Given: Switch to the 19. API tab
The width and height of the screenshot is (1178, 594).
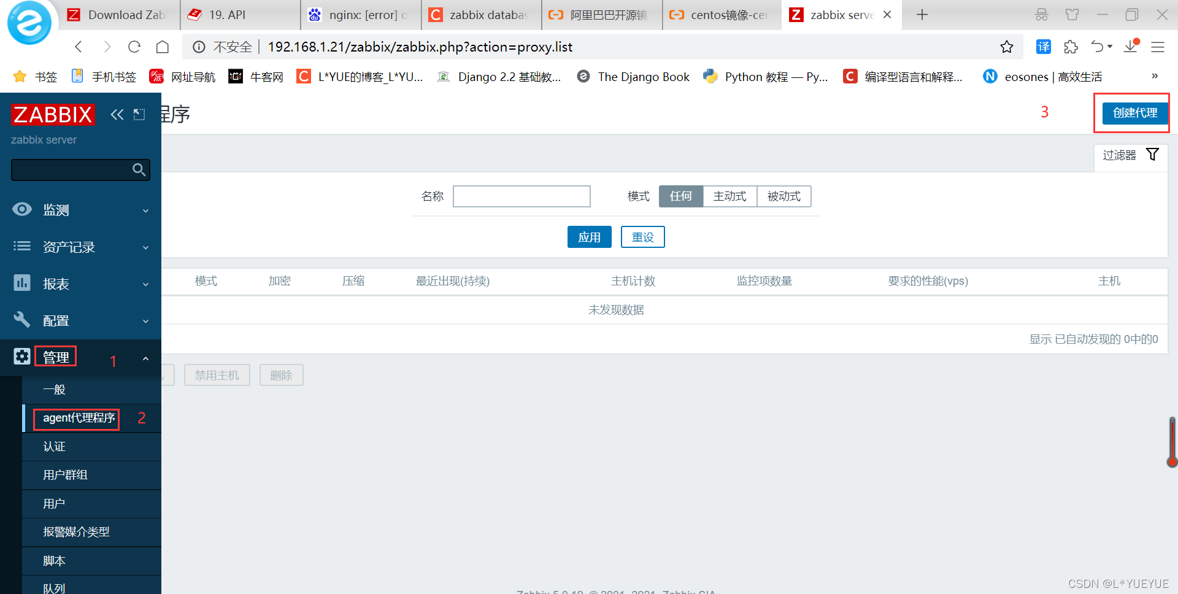Looking at the screenshot, I should pyautogui.click(x=241, y=15).
